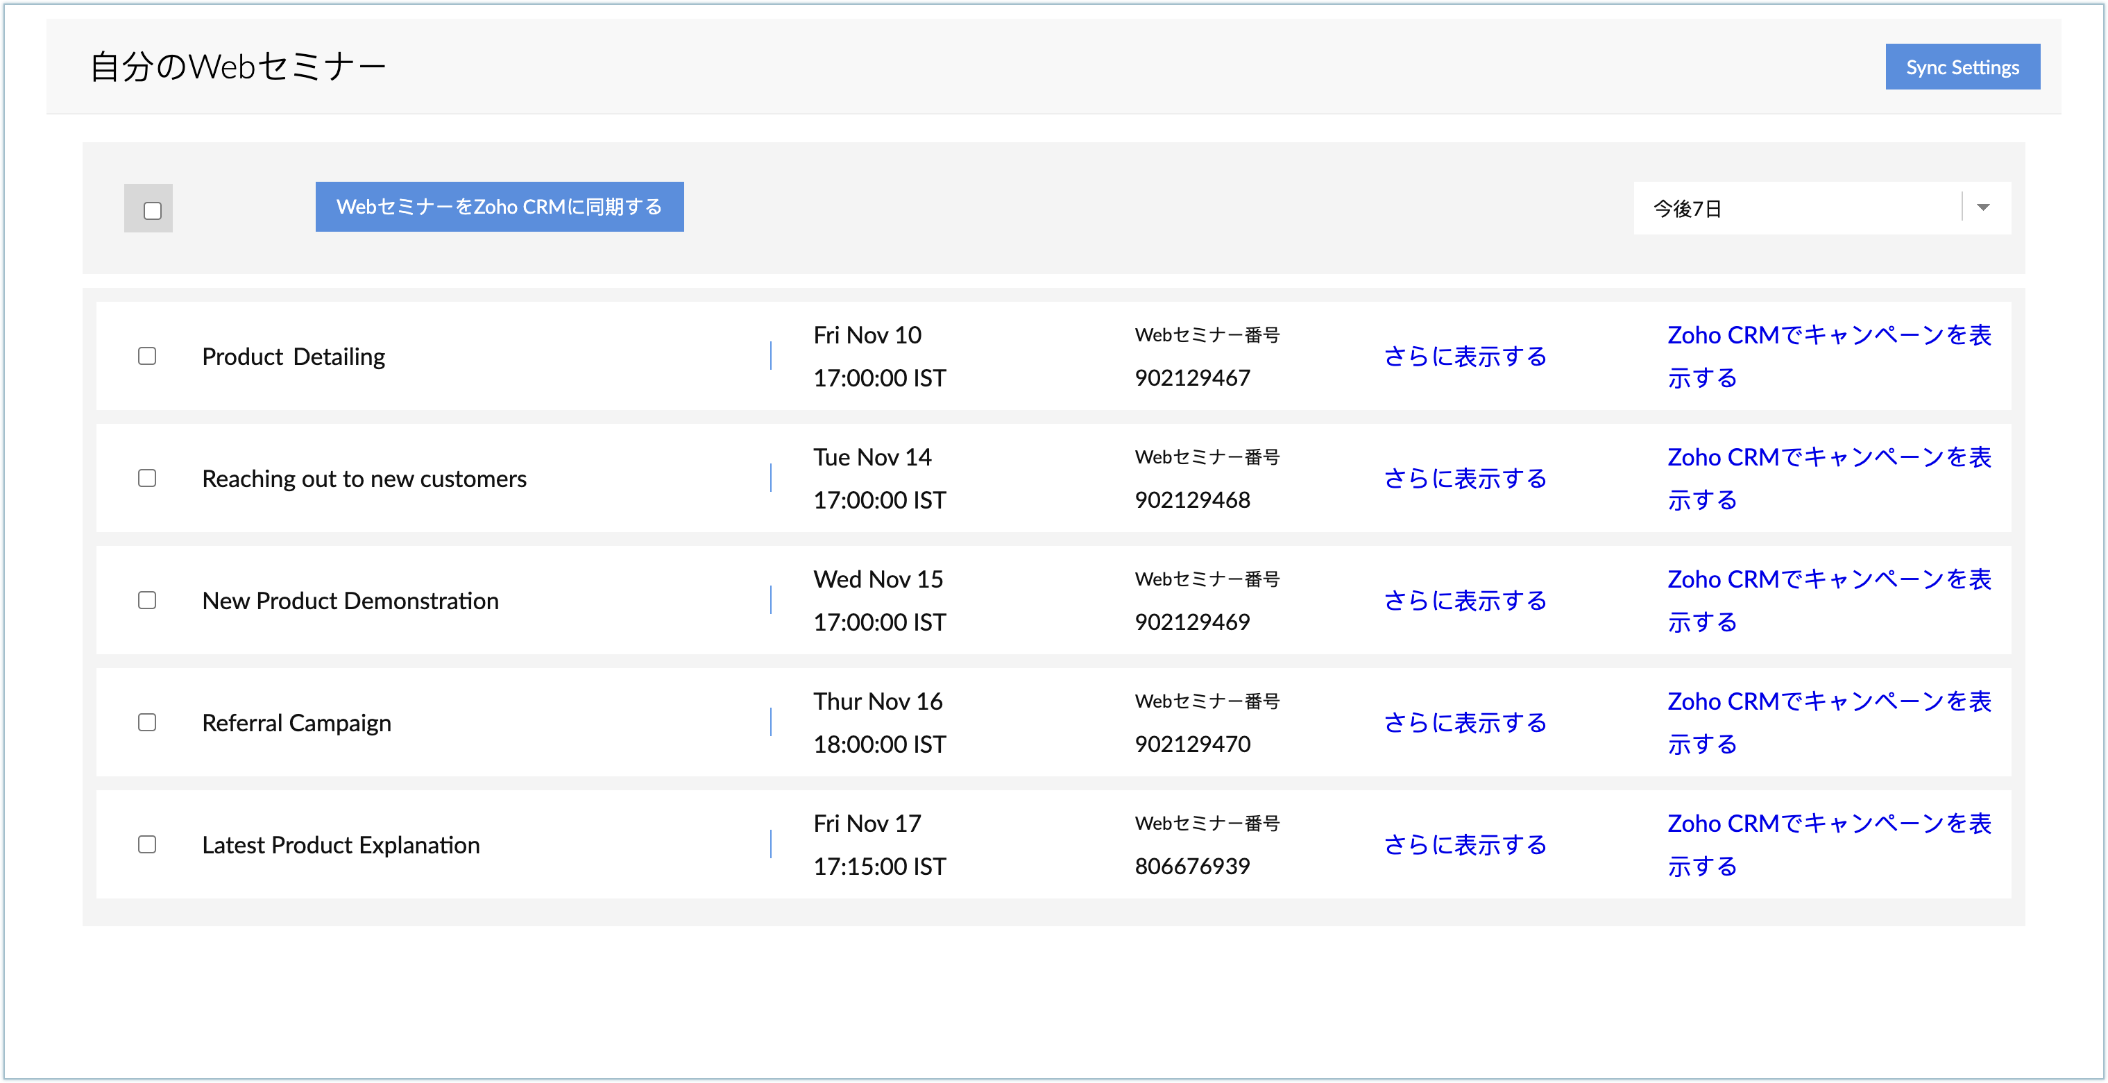Click WebセミナーをZoho CRMに同期する button
Viewport: 2108px width, 1083px height.
click(x=499, y=207)
